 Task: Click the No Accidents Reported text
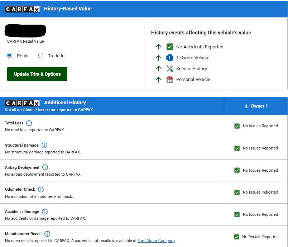coord(200,47)
